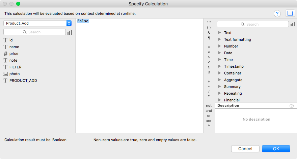Open the help question mark button
297x159 pixels.
(x=277, y=13)
